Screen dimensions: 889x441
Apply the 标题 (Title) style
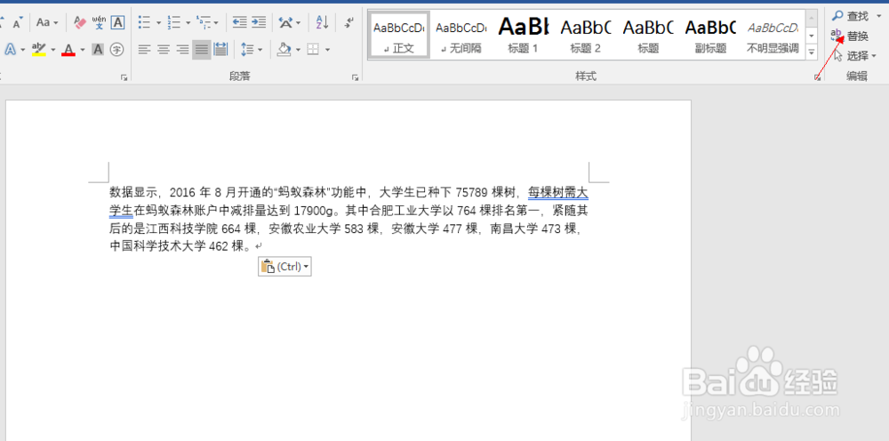[x=648, y=35]
